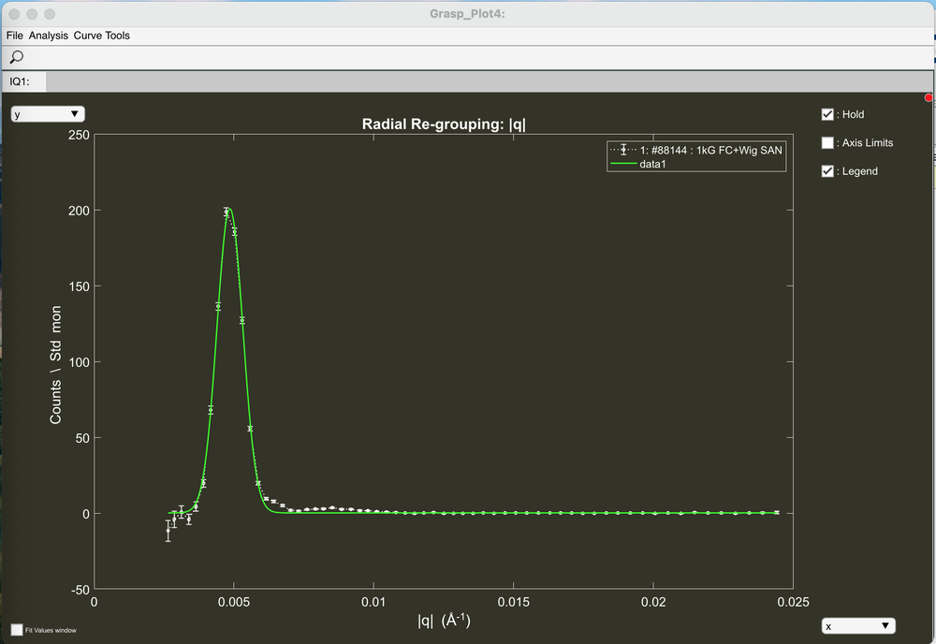Screen dimensions: 936x644
Task: Open the y-axis variable dropdown
Action: pyautogui.click(x=47, y=113)
